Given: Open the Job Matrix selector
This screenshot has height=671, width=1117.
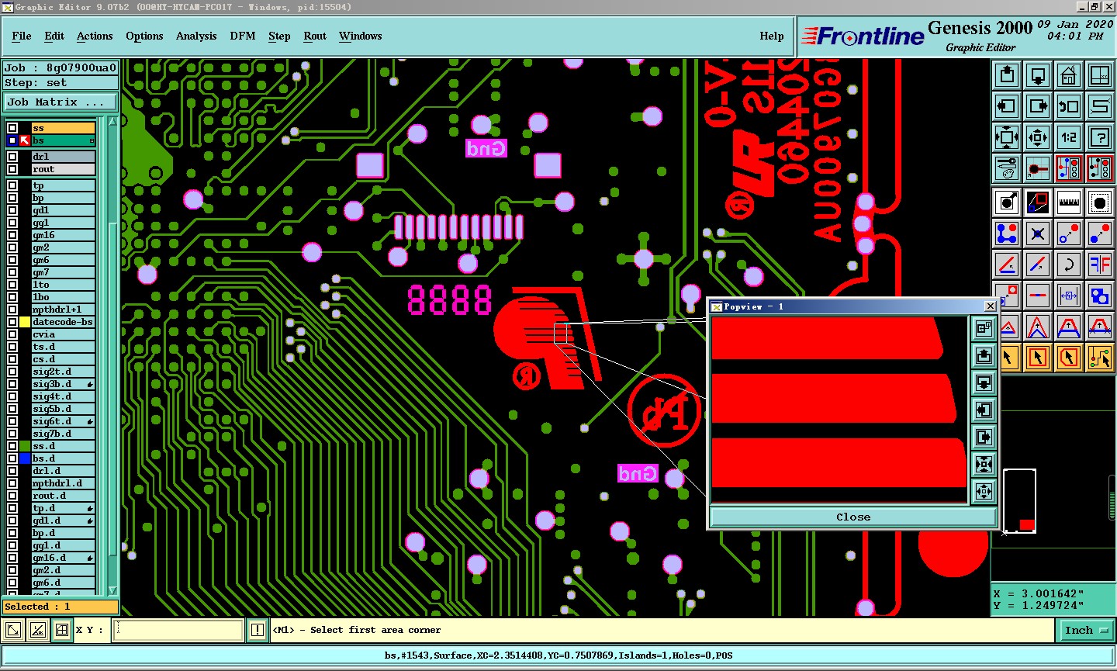Looking at the screenshot, I should 61,102.
